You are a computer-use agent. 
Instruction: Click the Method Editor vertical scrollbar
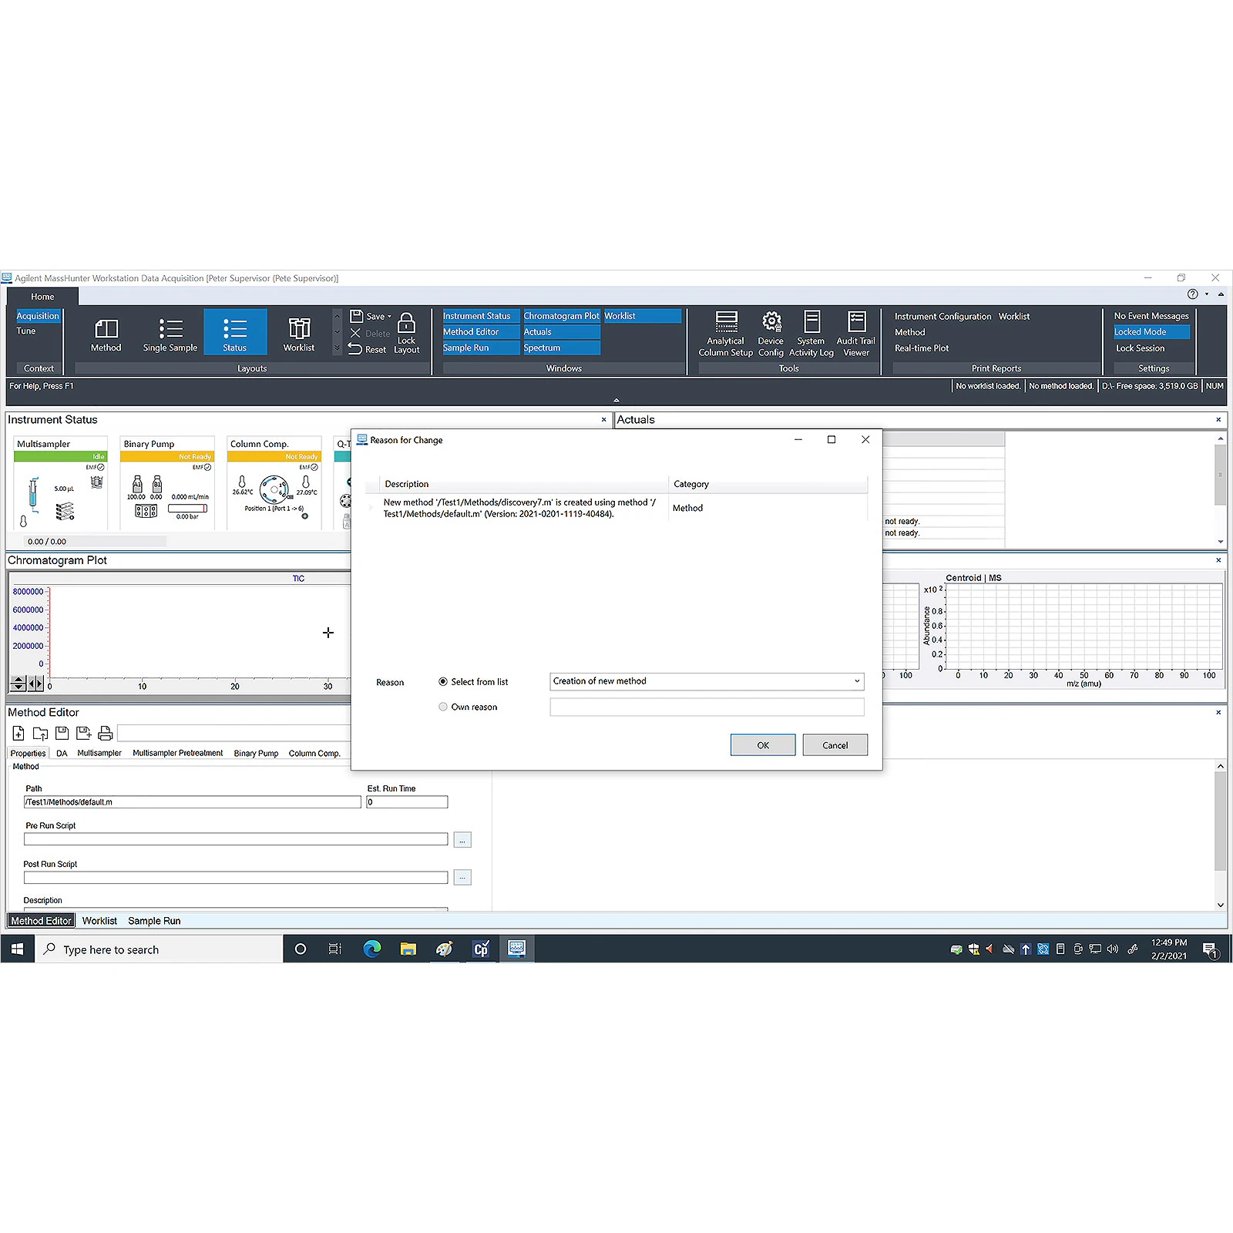1220,821
